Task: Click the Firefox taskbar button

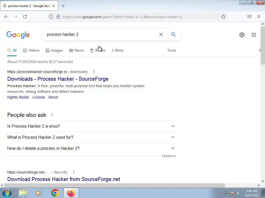Action: point(71,193)
